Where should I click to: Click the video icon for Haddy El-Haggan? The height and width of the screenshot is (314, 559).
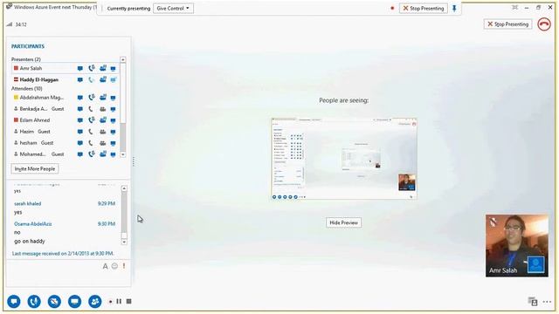tap(103, 79)
